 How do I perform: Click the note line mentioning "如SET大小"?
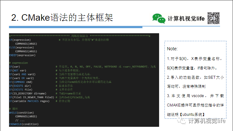pos(195,77)
